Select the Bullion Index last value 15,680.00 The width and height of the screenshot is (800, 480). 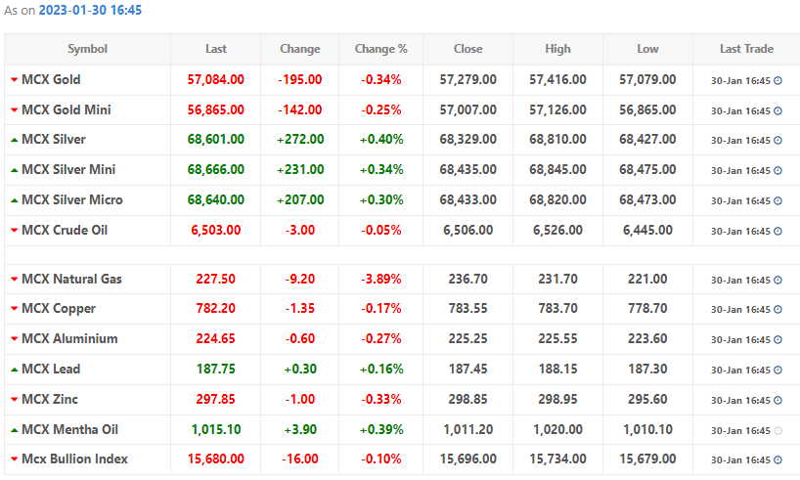(216, 459)
